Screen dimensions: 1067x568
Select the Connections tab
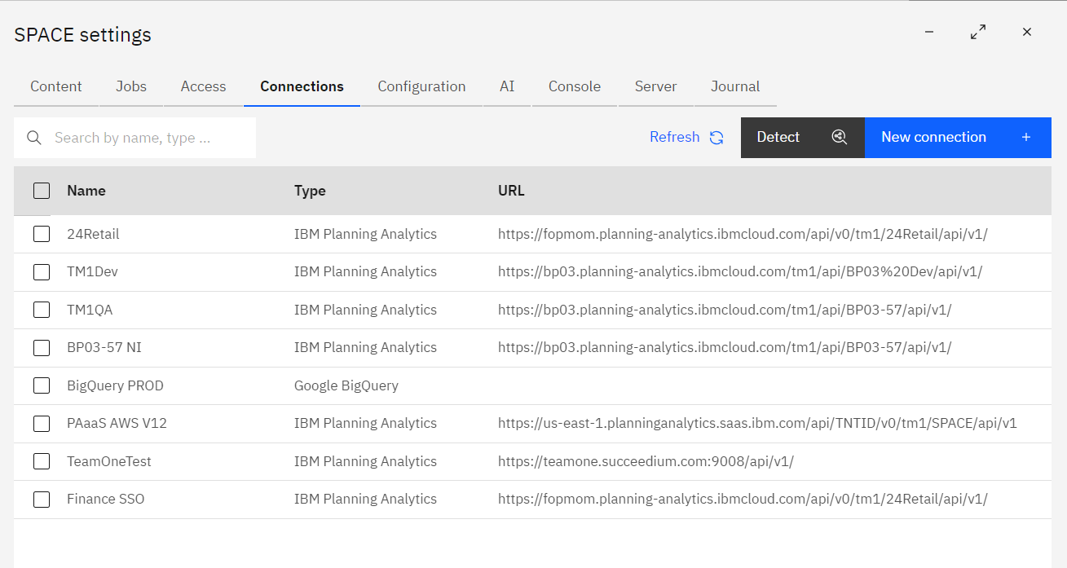point(302,86)
